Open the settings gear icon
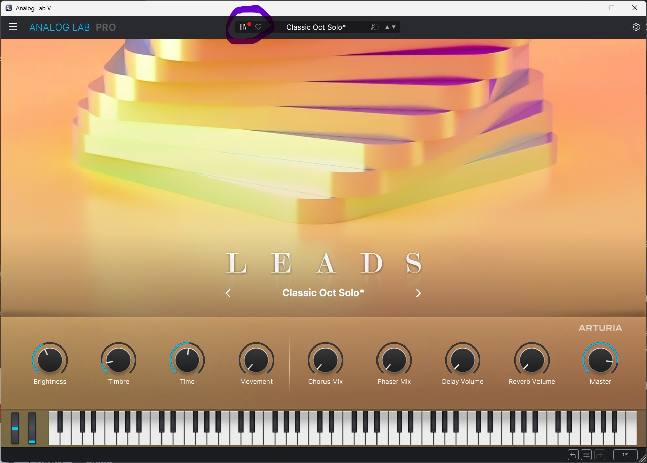Screen dimensions: 647x463 [x=636, y=27]
